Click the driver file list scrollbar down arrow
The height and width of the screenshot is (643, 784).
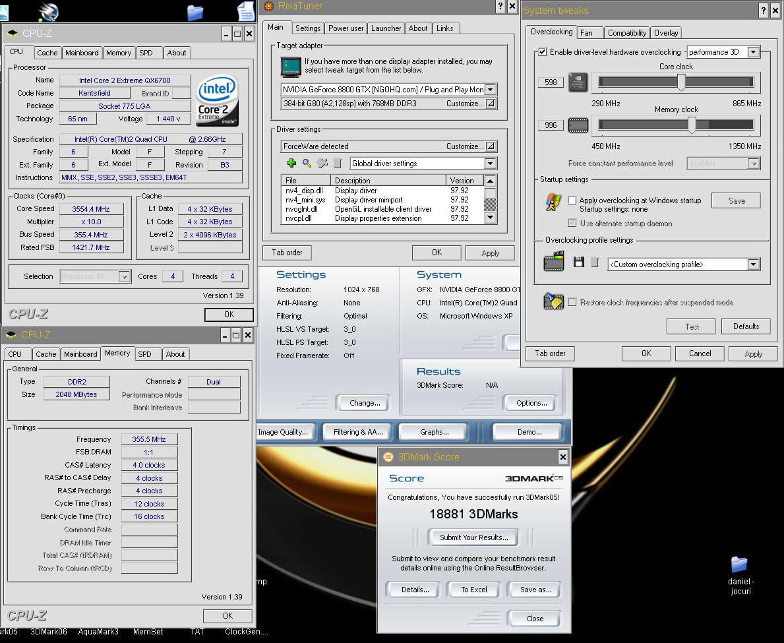tap(490, 218)
